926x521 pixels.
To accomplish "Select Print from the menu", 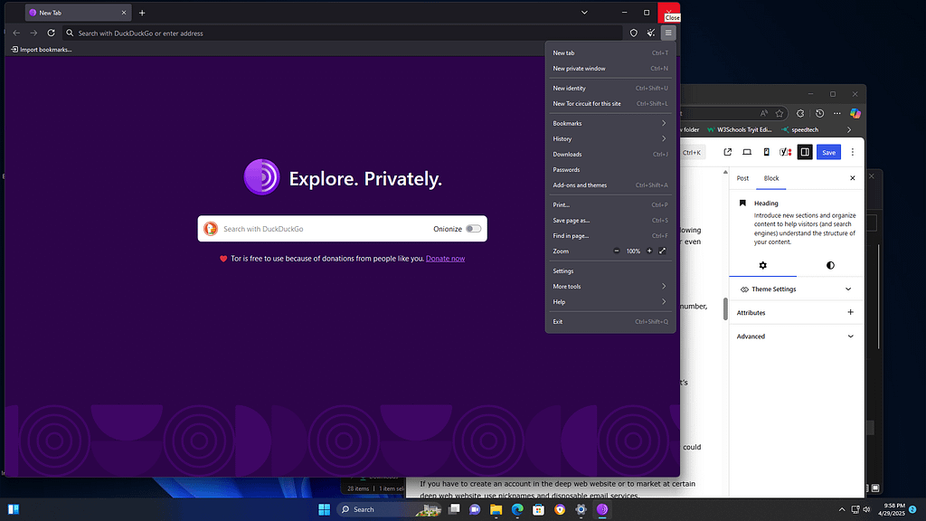I will [x=610, y=205].
